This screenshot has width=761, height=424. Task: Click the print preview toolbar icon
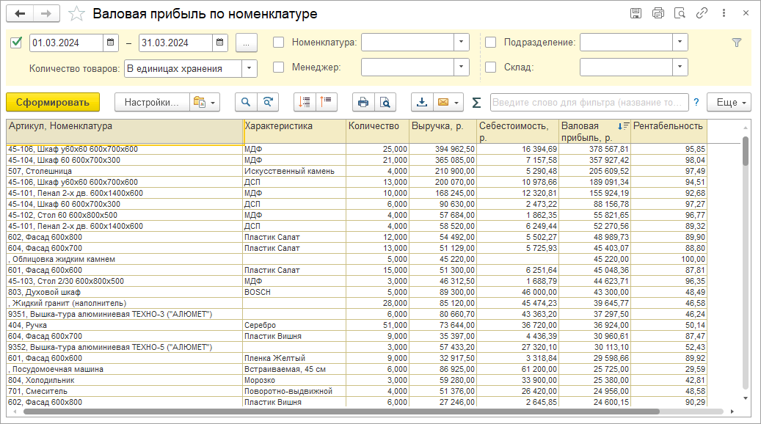pyautogui.click(x=383, y=102)
